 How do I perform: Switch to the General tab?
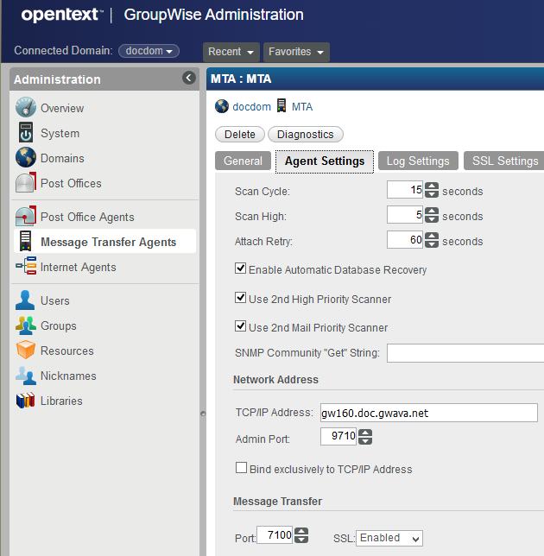pos(243,161)
